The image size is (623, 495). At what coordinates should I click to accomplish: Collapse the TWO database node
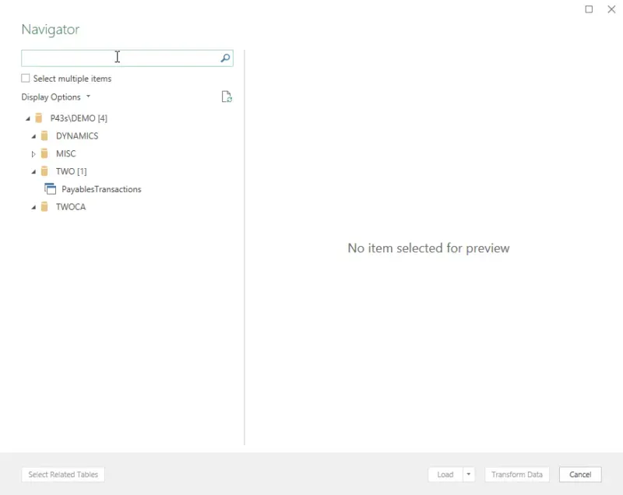33,172
